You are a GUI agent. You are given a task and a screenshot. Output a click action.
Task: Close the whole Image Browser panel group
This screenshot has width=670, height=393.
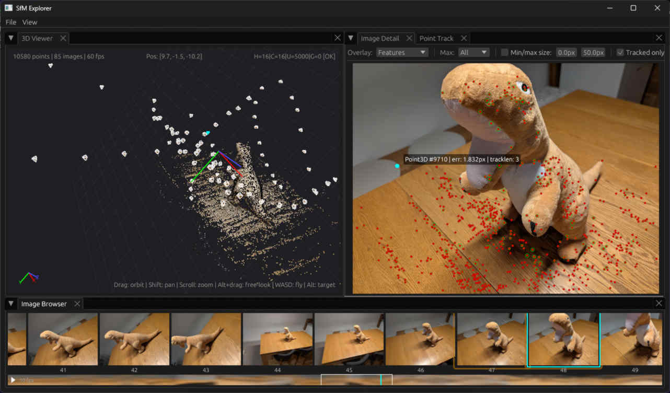pos(659,304)
